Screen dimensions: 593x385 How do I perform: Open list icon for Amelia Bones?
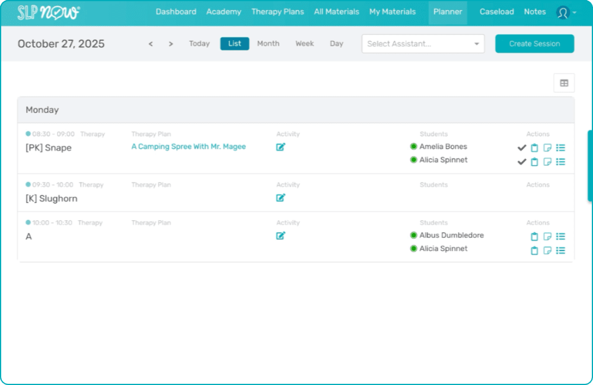[560, 147]
